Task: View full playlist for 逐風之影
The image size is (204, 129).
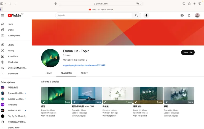Action: point(140,116)
